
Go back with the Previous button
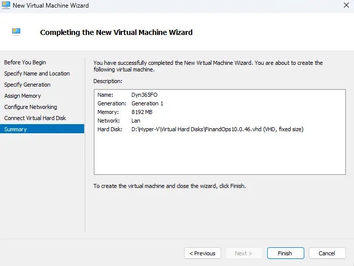[202, 253]
